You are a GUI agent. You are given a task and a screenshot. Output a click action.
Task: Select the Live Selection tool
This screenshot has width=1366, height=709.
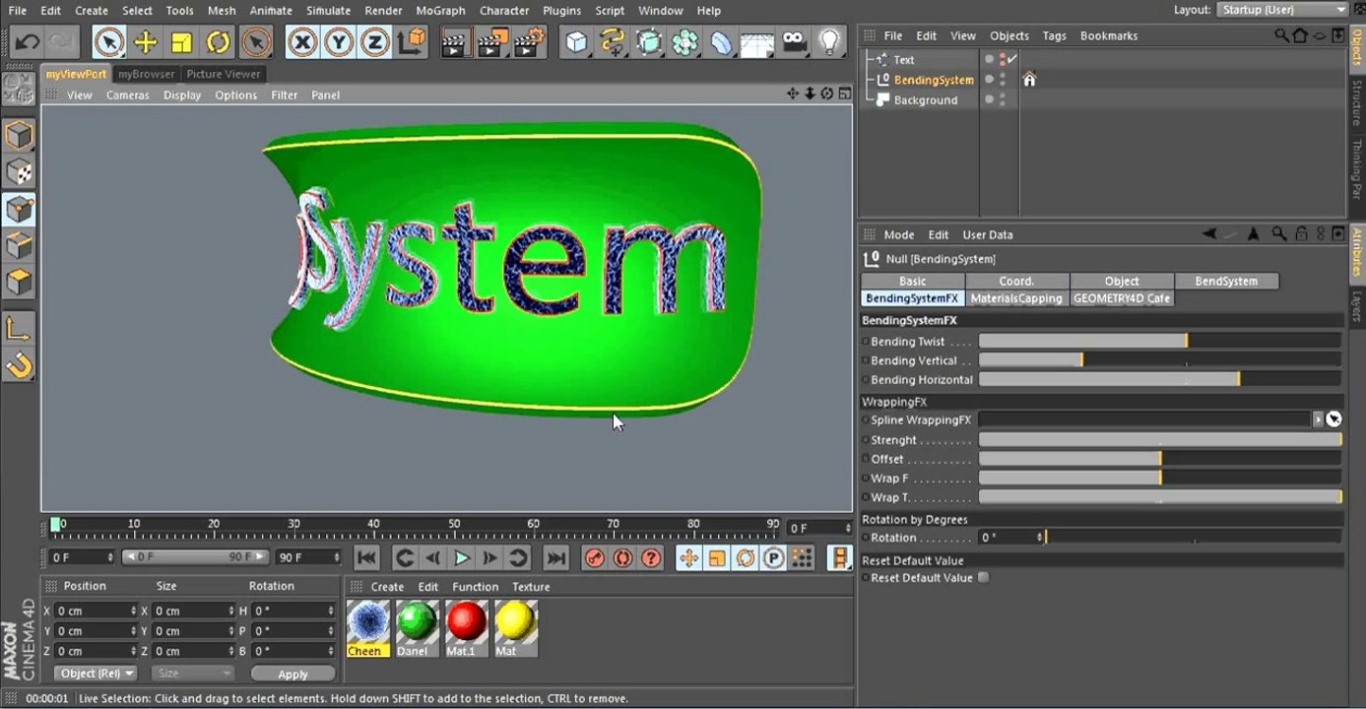[x=108, y=41]
